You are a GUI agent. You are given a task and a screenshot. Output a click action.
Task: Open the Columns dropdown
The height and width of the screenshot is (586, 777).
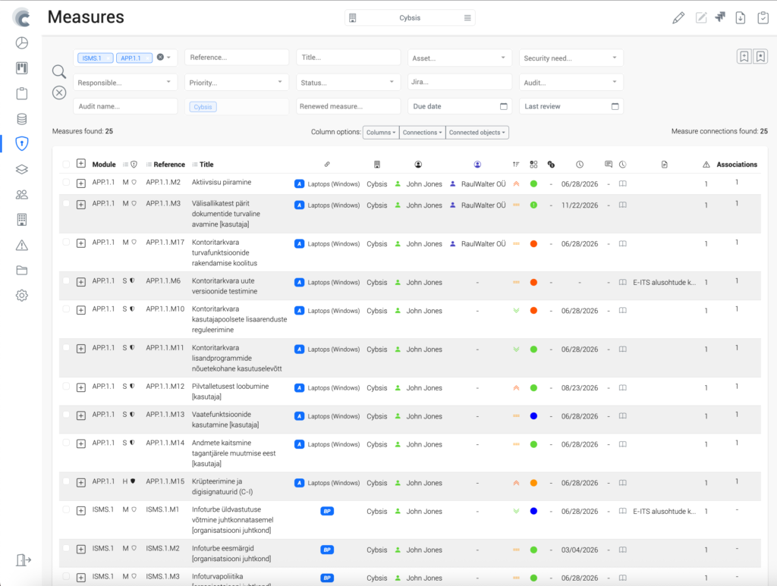click(x=381, y=133)
